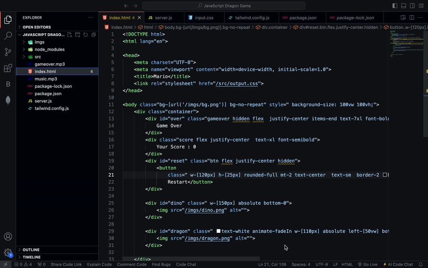Viewport: 428px width, 268px height.
Task: Click Find Bugs in status bar
Action: click(x=161, y=264)
